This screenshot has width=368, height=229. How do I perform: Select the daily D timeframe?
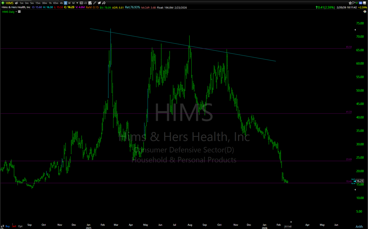point(65,3)
